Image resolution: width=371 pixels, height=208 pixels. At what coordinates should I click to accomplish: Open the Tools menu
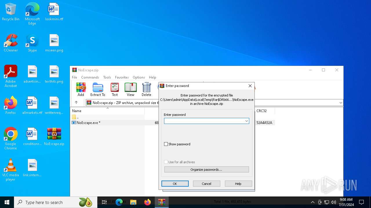(x=107, y=77)
